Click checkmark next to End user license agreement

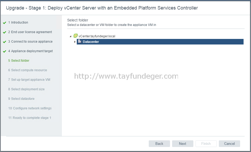click(5, 32)
